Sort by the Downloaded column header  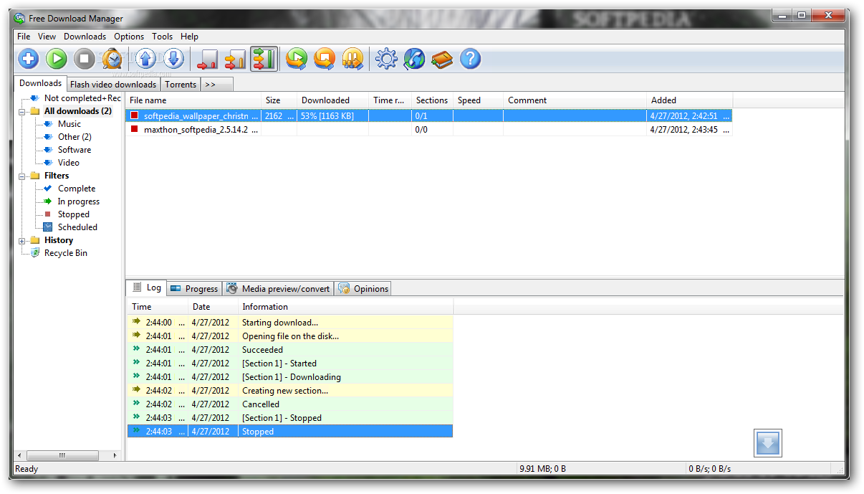(333, 100)
